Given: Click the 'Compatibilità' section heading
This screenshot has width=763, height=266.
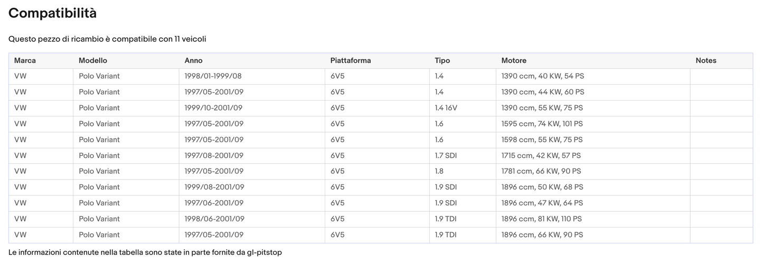Looking at the screenshot, I should pyautogui.click(x=52, y=14).
